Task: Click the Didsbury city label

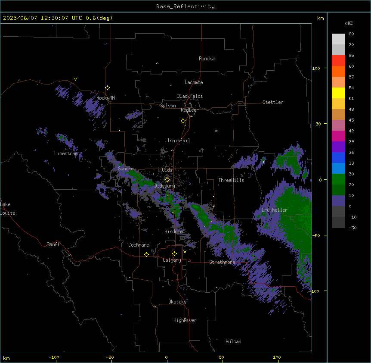Action: (x=165, y=186)
